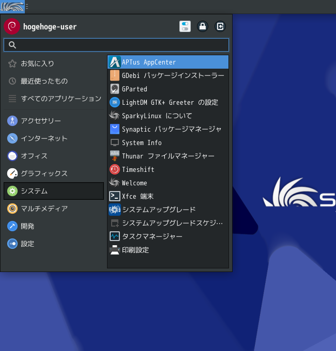Select オフィス category
Screen dimensions: 336x351
point(54,156)
